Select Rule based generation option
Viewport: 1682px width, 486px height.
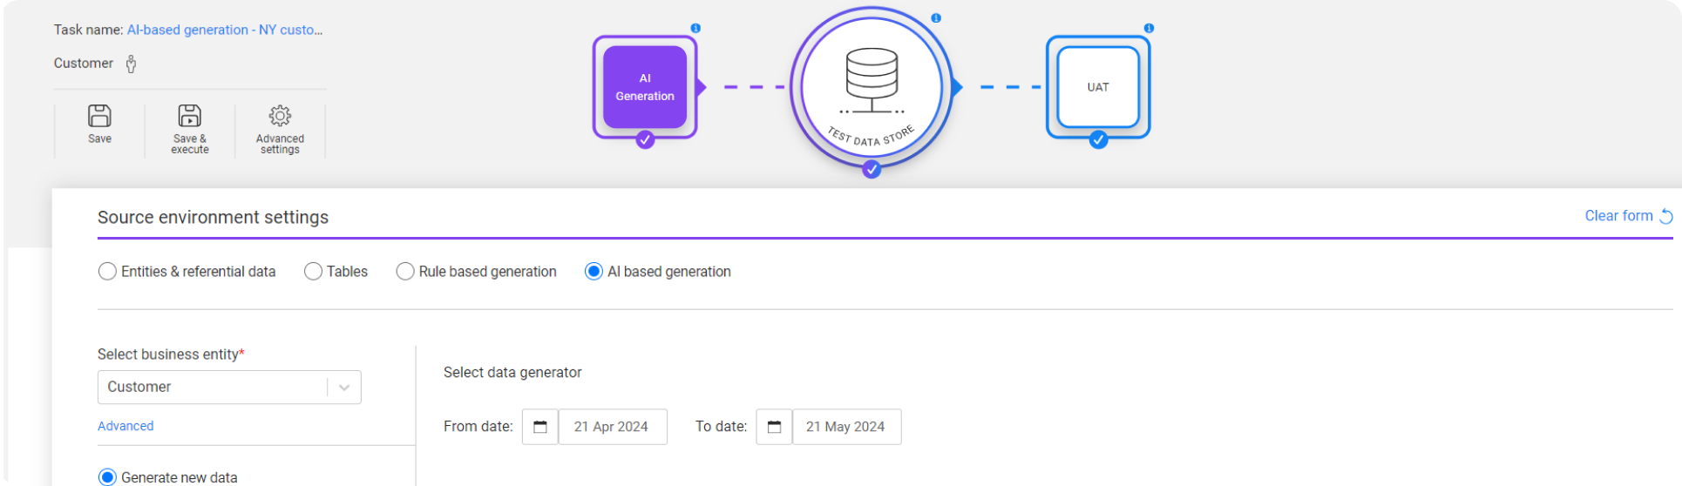(x=405, y=272)
